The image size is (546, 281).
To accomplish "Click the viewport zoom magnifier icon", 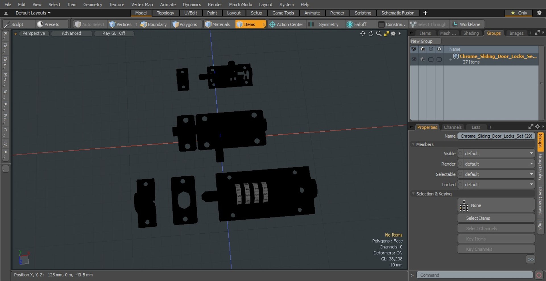I will click(379, 33).
